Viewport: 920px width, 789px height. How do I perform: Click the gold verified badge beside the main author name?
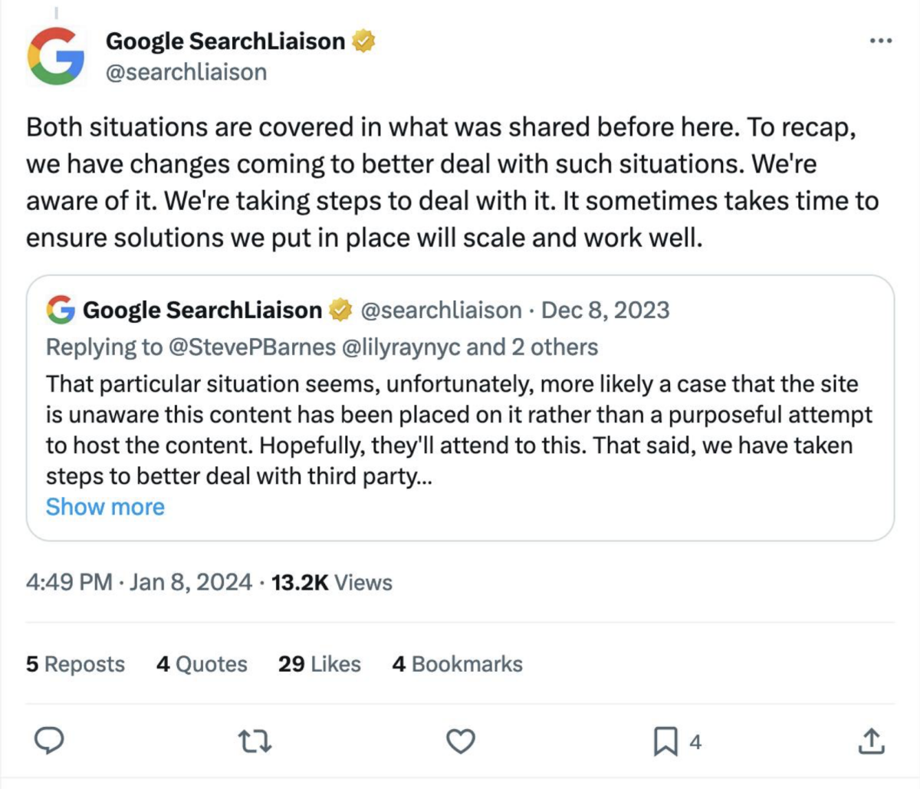363,41
